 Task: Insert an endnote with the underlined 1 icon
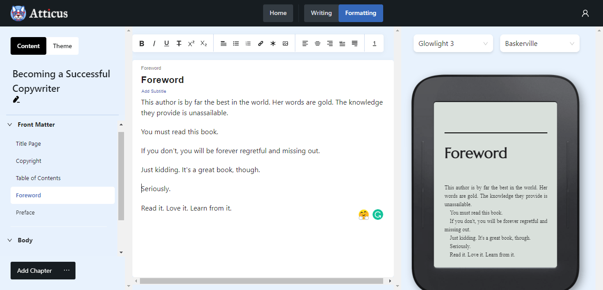pyautogui.click(x=374, y=43)
